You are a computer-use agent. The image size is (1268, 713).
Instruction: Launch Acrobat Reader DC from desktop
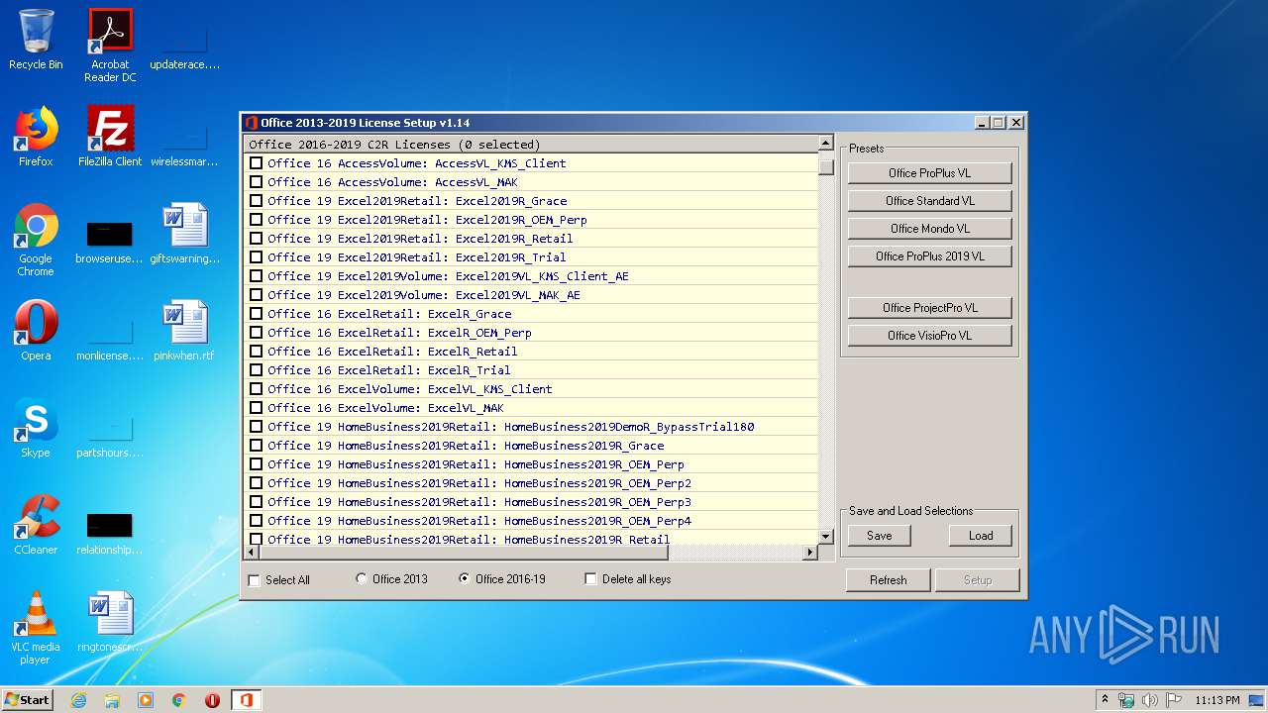click(x=110, y=46)
